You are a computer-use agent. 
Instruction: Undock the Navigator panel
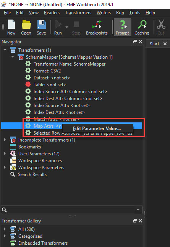tap(135, 41)
